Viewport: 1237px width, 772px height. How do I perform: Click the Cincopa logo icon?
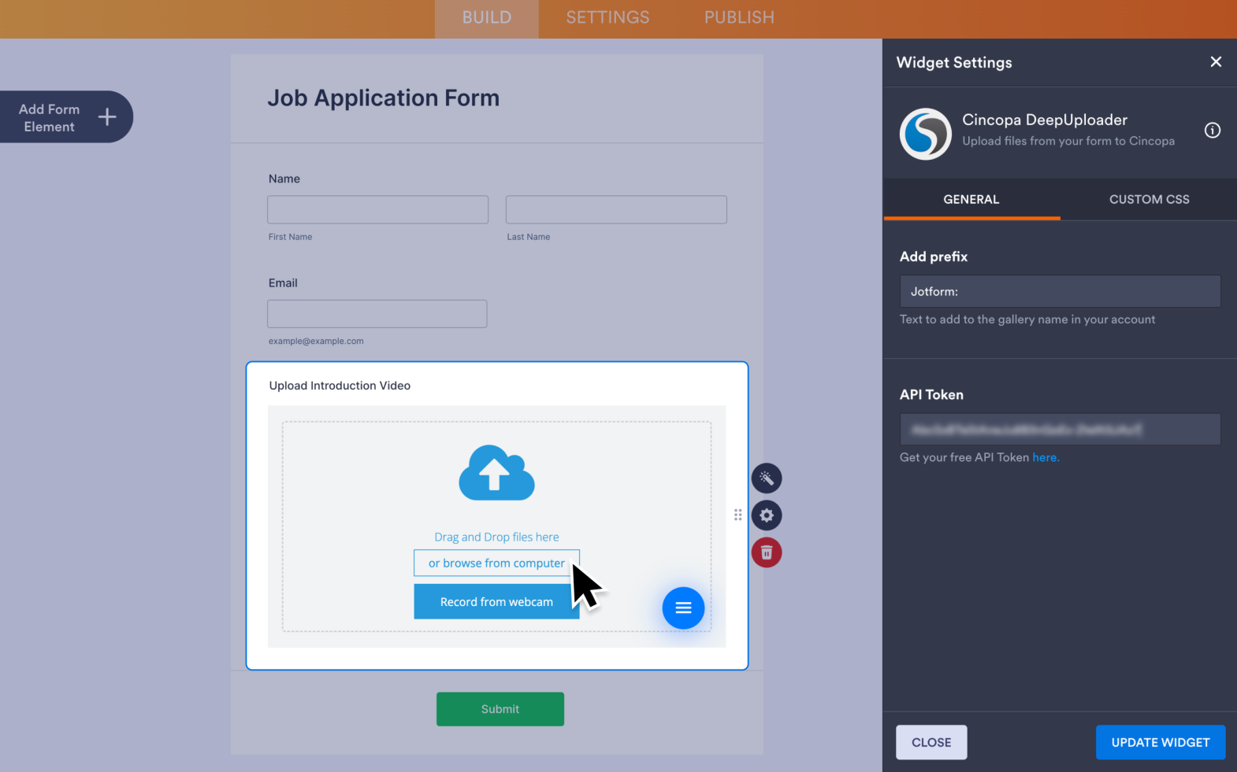click(925, 134)
